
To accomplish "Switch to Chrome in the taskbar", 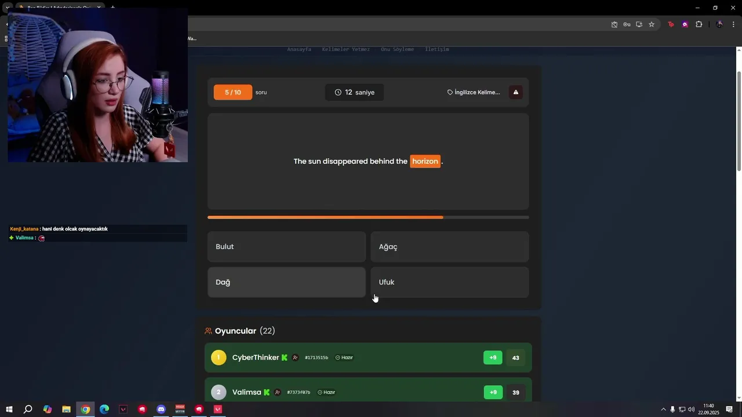I will click(85, 409).
